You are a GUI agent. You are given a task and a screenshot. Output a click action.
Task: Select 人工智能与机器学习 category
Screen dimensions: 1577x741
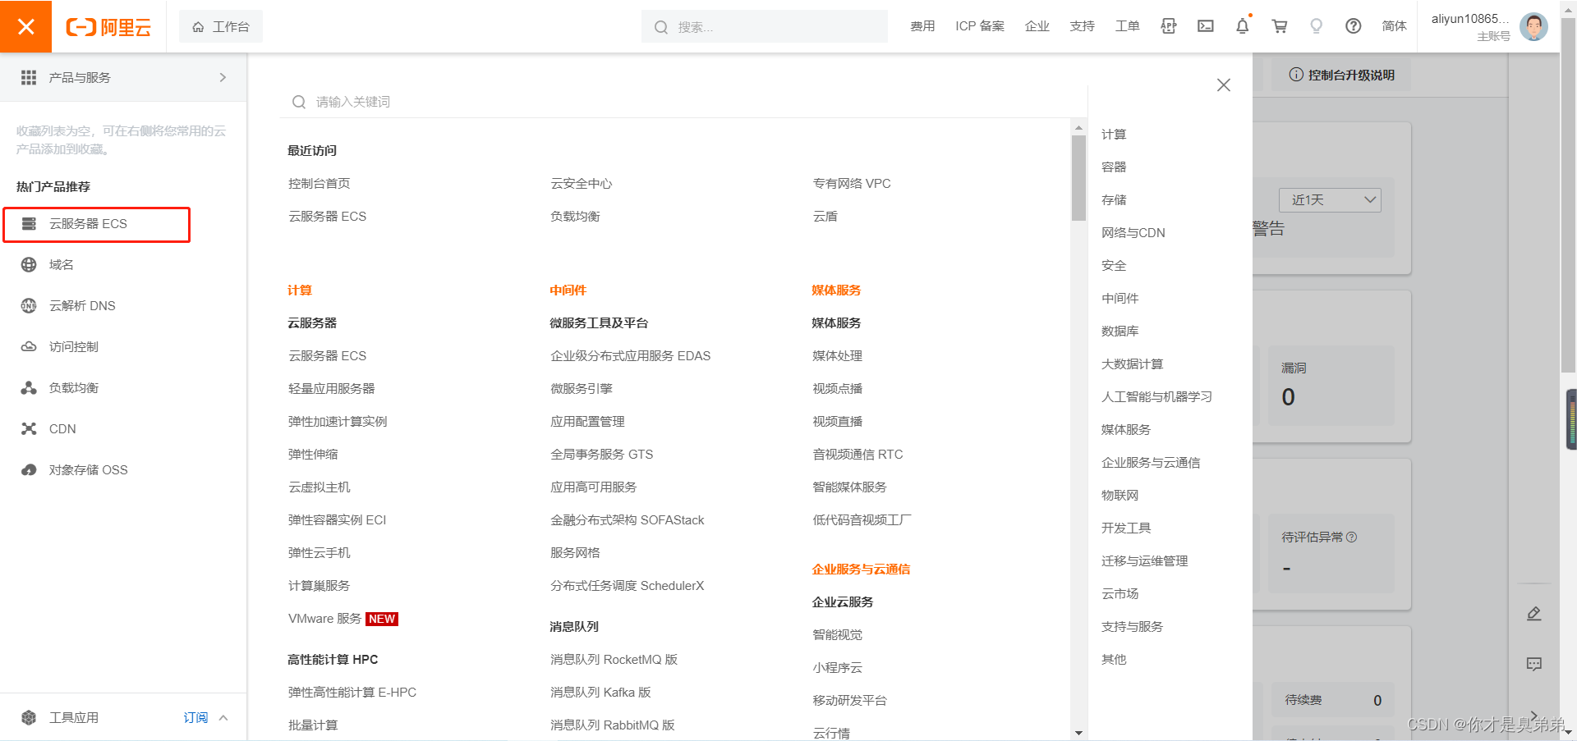1156,396
